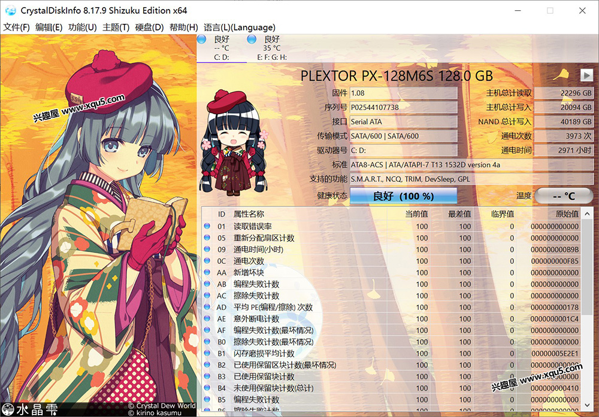The image size is (599, 417).
Task: Open the 帮助(H) menu
Action: click(184, 28)
